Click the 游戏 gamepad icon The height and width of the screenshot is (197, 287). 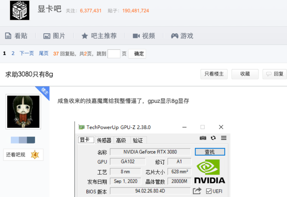pyautogui.click(x=174, y=36)
